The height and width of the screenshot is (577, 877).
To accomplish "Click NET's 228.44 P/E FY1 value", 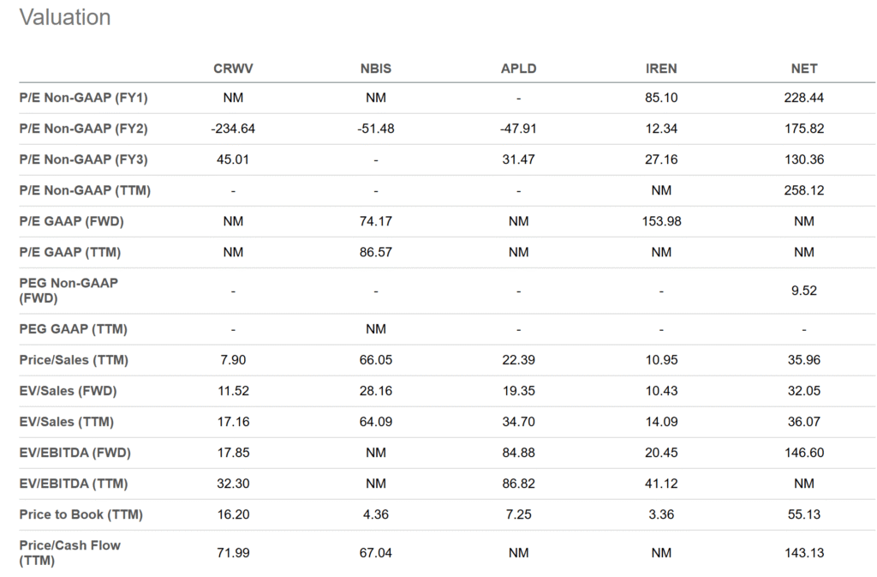I will click(804, 98).
